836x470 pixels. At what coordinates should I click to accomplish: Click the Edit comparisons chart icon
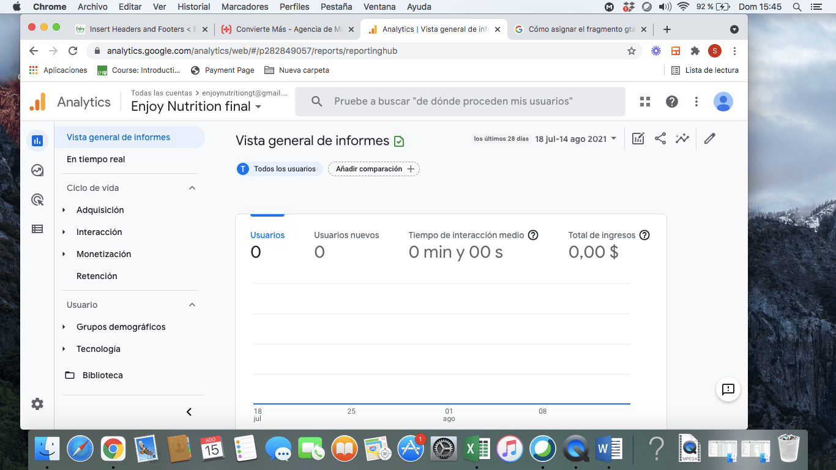click(x=638, y=138)
